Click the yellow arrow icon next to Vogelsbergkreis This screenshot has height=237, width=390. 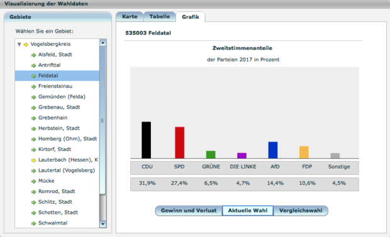click(26, 45)
